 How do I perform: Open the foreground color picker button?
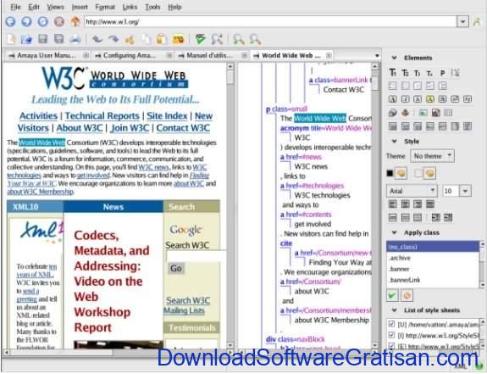401,173
